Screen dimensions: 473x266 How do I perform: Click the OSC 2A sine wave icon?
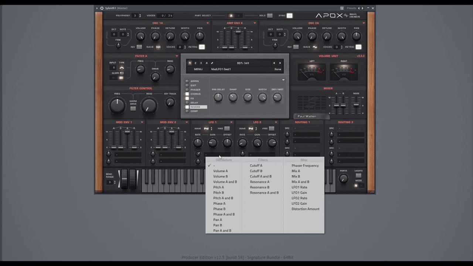tap(315, 47)
